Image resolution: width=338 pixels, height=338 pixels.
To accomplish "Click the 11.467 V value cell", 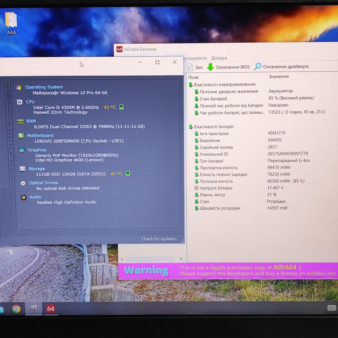I will [275, 188].
